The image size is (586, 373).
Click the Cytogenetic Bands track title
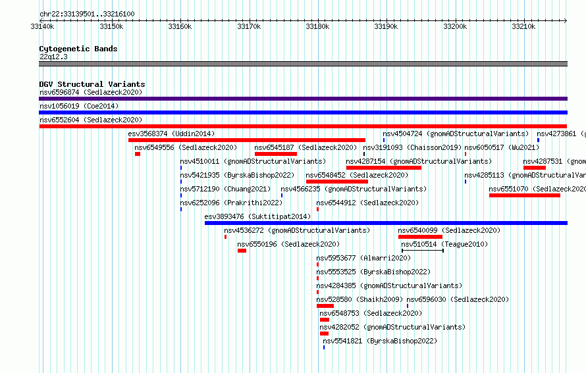[78, 49]
